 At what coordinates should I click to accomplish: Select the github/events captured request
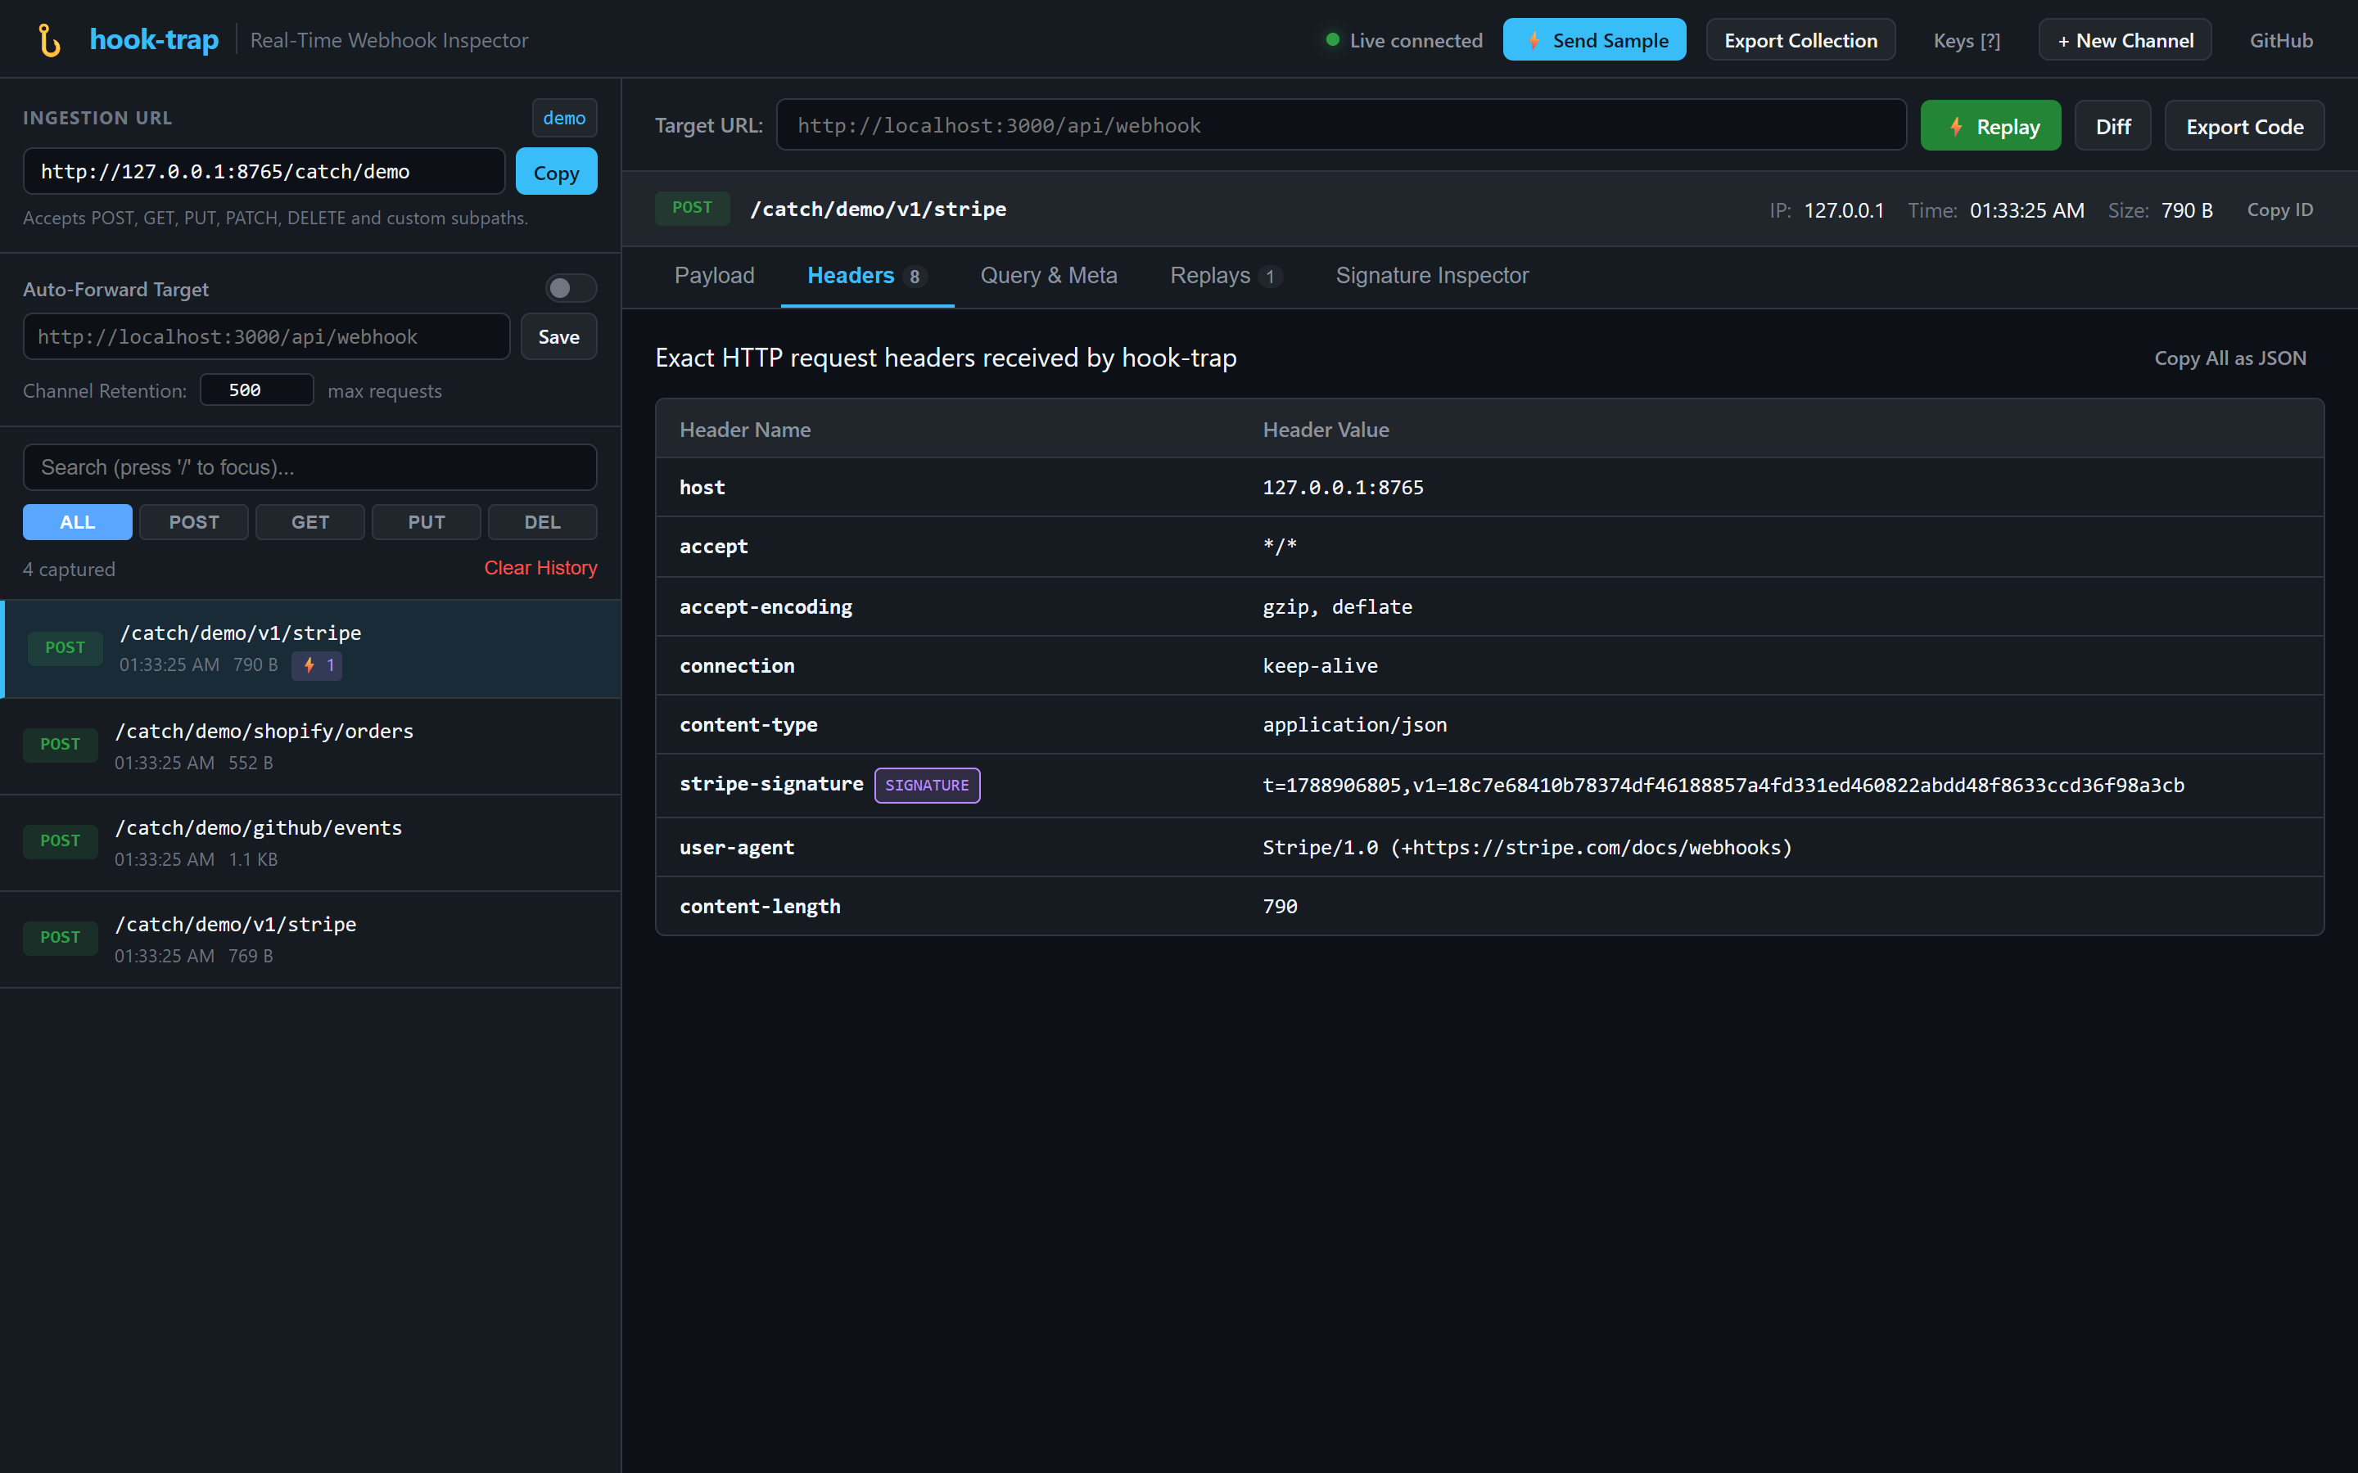309,843
